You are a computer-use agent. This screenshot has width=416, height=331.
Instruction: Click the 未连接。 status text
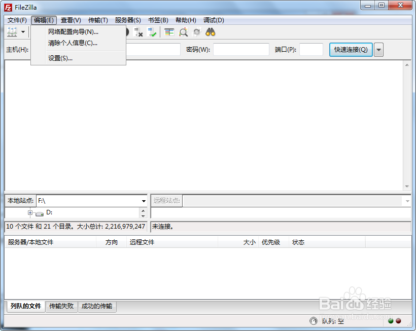tap(163, 227)
